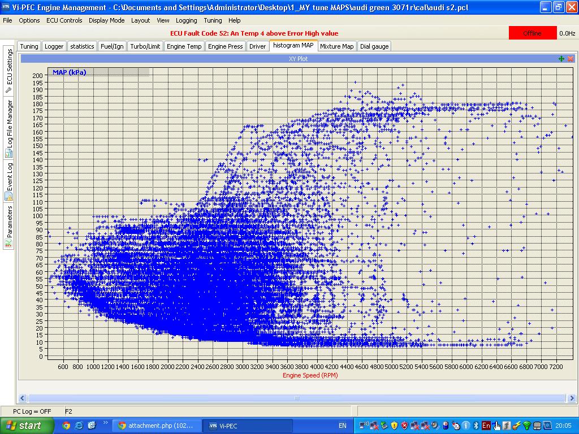Image resolution: width=579 pixels, height=434 pixels.
Task: Click the red Offline connection status
Action: click(x=532, y=33)
